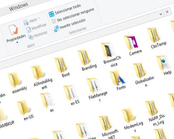The width and height of the screenshot is (174, 139).
Task: Select the assembly folder icon
Action: (15, 80)
